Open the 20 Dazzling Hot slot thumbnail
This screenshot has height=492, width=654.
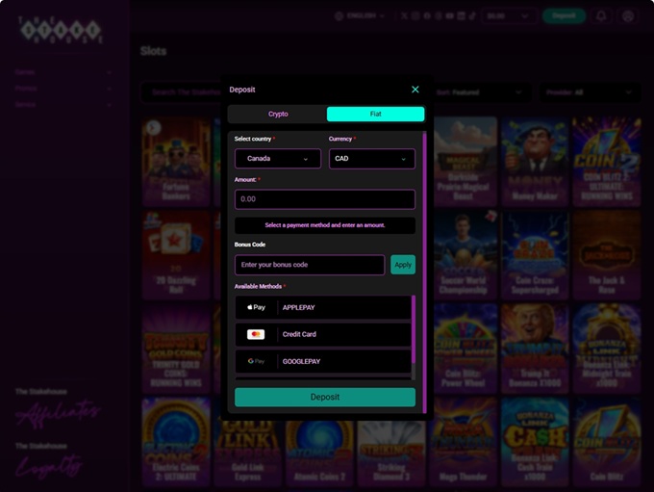coord(176,255)
